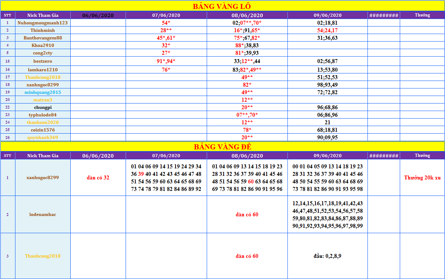Viewport: 445px width, 279px height.
Task: Click the 07/06/2020 header in the Lô table
Action: coord(166,15)
